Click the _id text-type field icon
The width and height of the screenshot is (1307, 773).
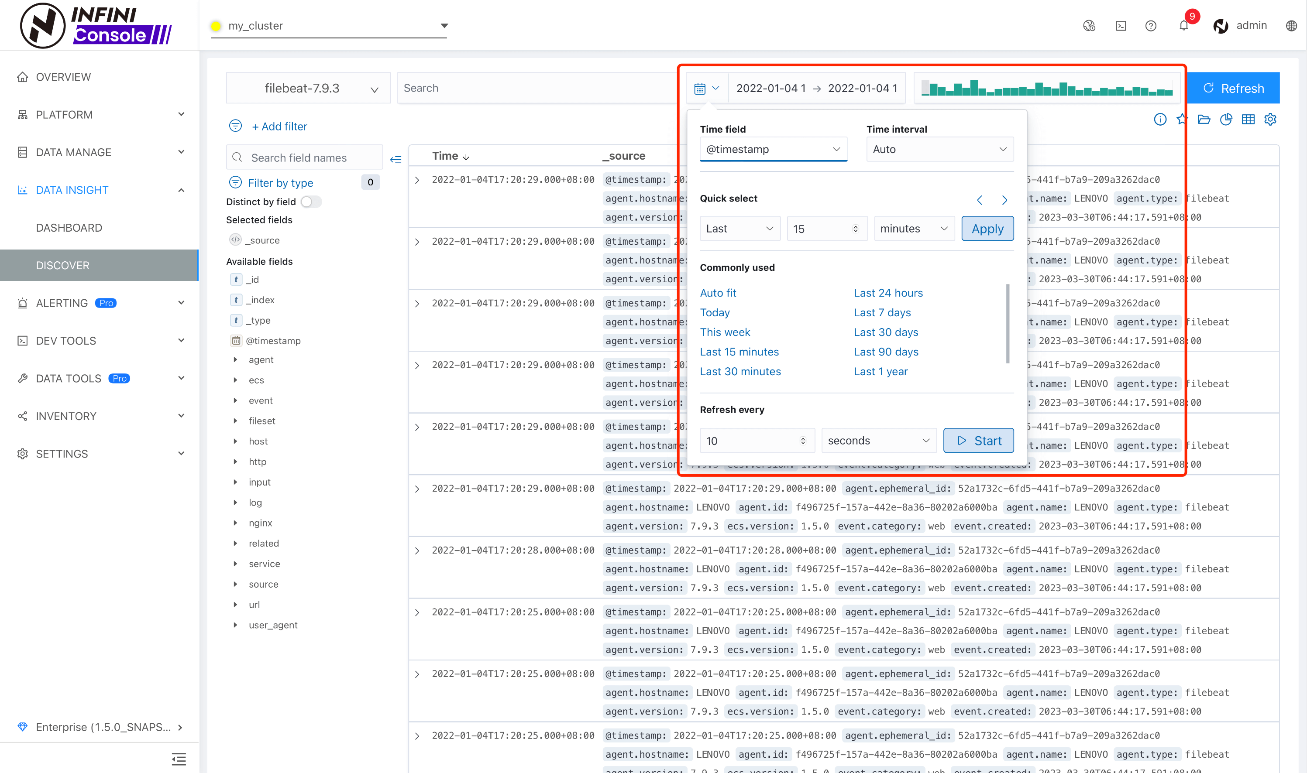point(236,279)
